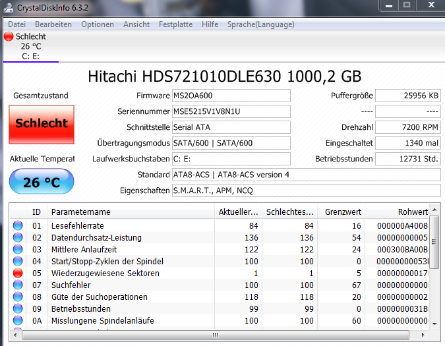Click the Aktueller... column header
This screenshot has width=445, height=346.
point(238,212)
